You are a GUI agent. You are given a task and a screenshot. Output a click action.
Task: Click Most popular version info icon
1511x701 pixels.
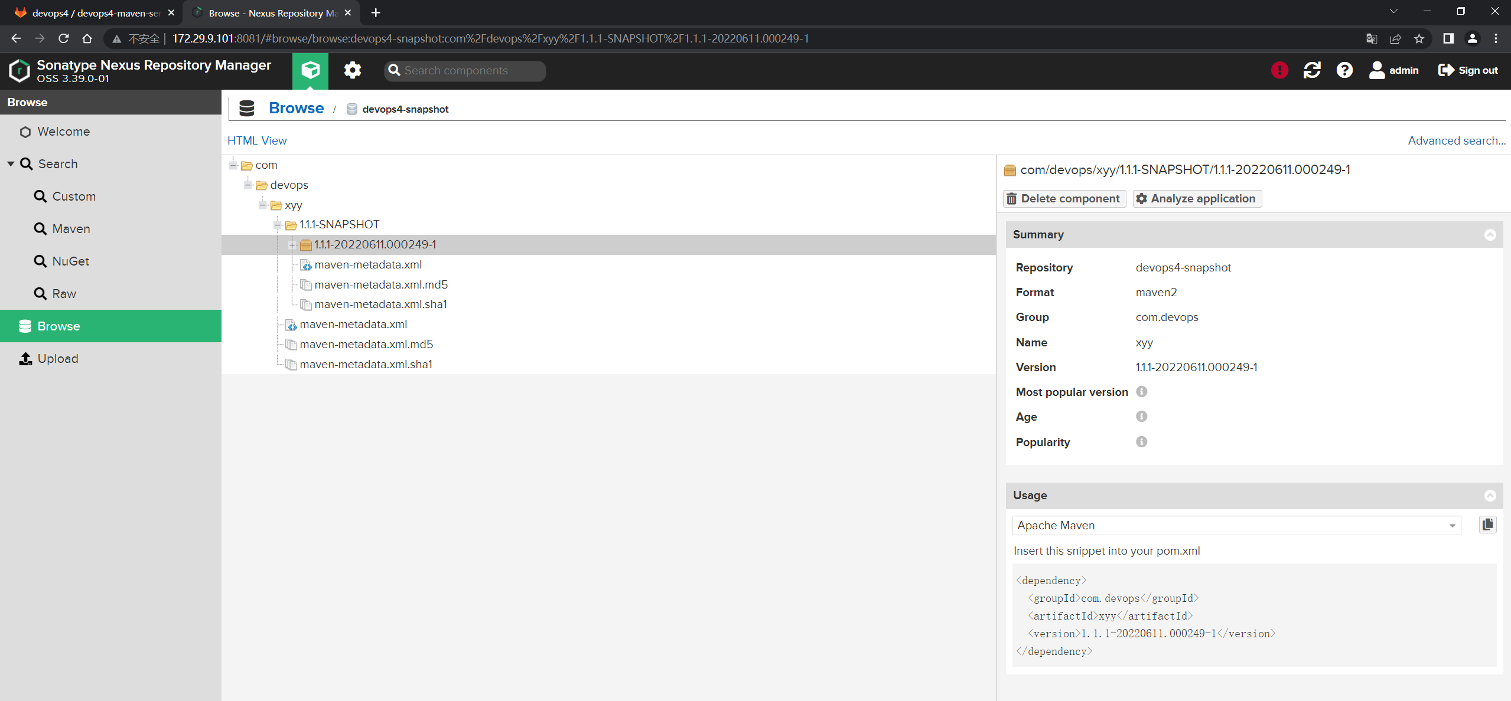(x=1141, y=392)
